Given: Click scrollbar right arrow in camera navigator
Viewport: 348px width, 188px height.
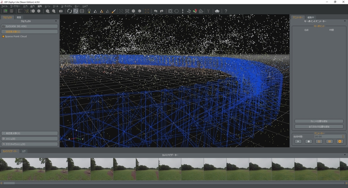Looking at the screenshot, I should point(347,183).
